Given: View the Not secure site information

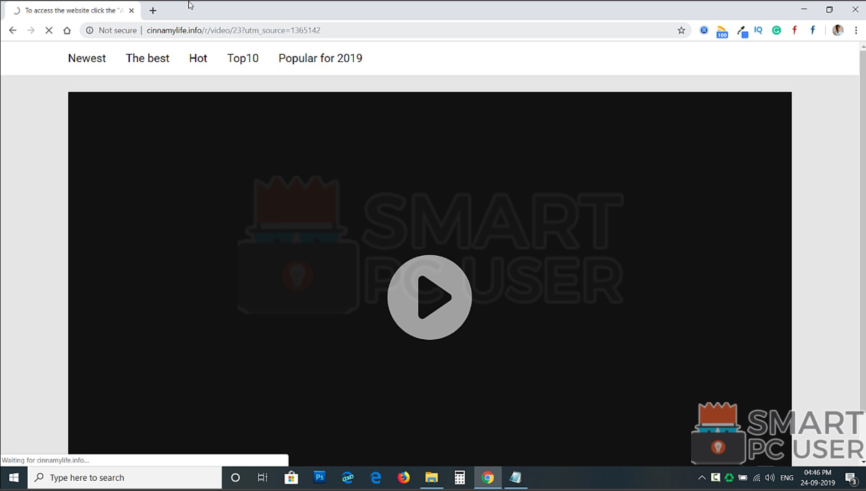Looking at the screenshot, I should point(111,30).
